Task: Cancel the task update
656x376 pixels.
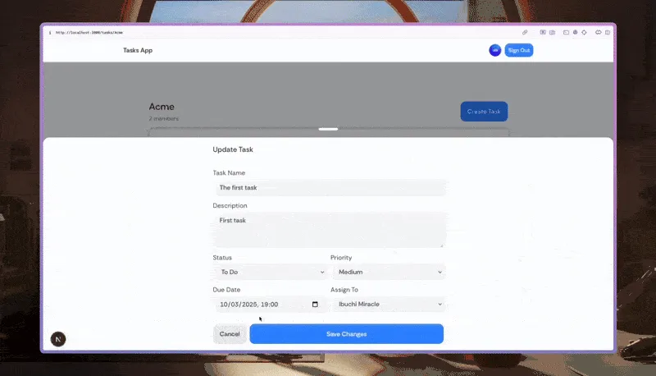Action: (x=230, y=334)
